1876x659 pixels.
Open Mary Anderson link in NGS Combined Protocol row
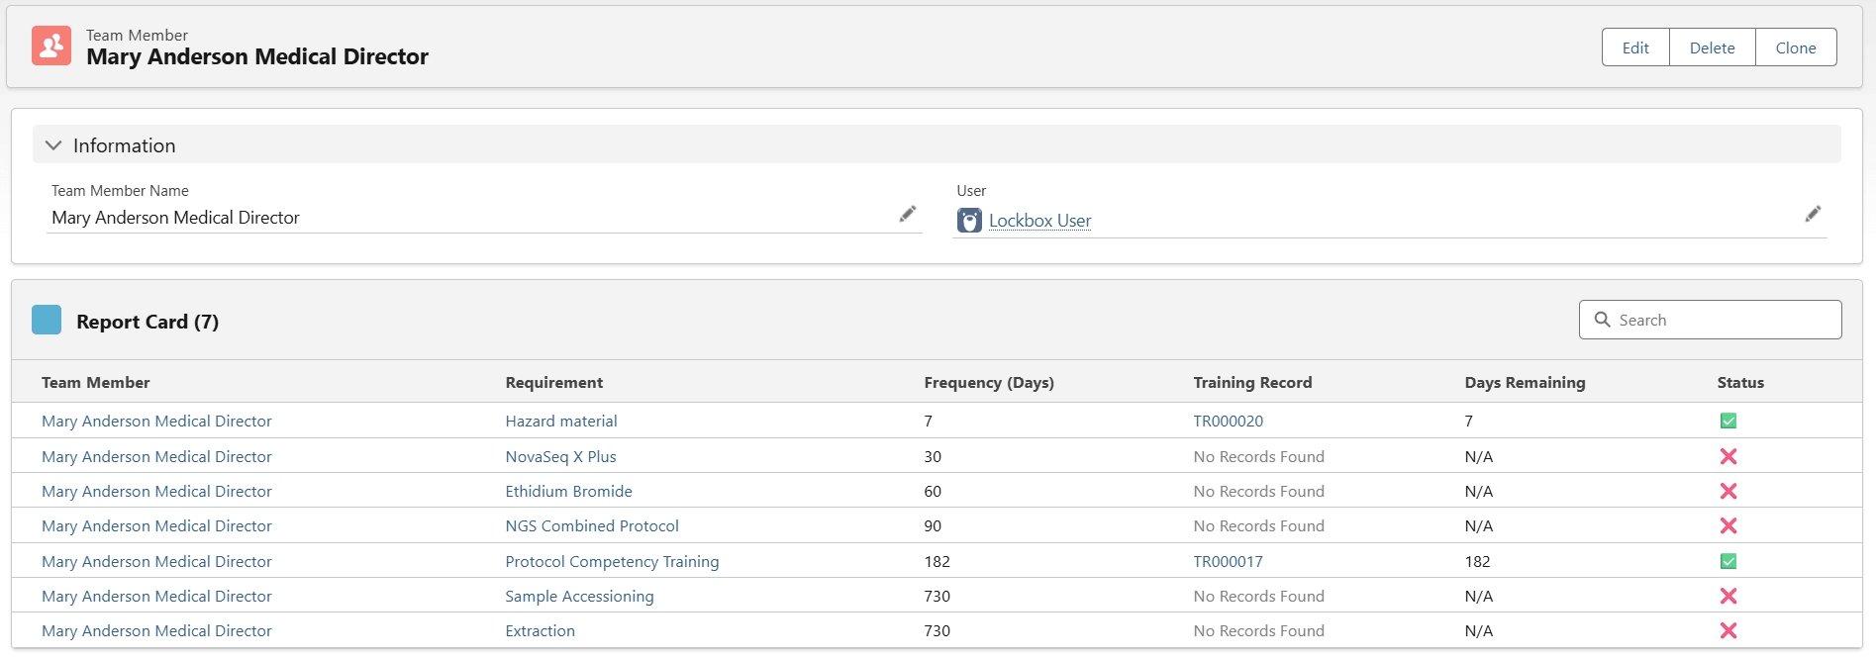[156, 525]
